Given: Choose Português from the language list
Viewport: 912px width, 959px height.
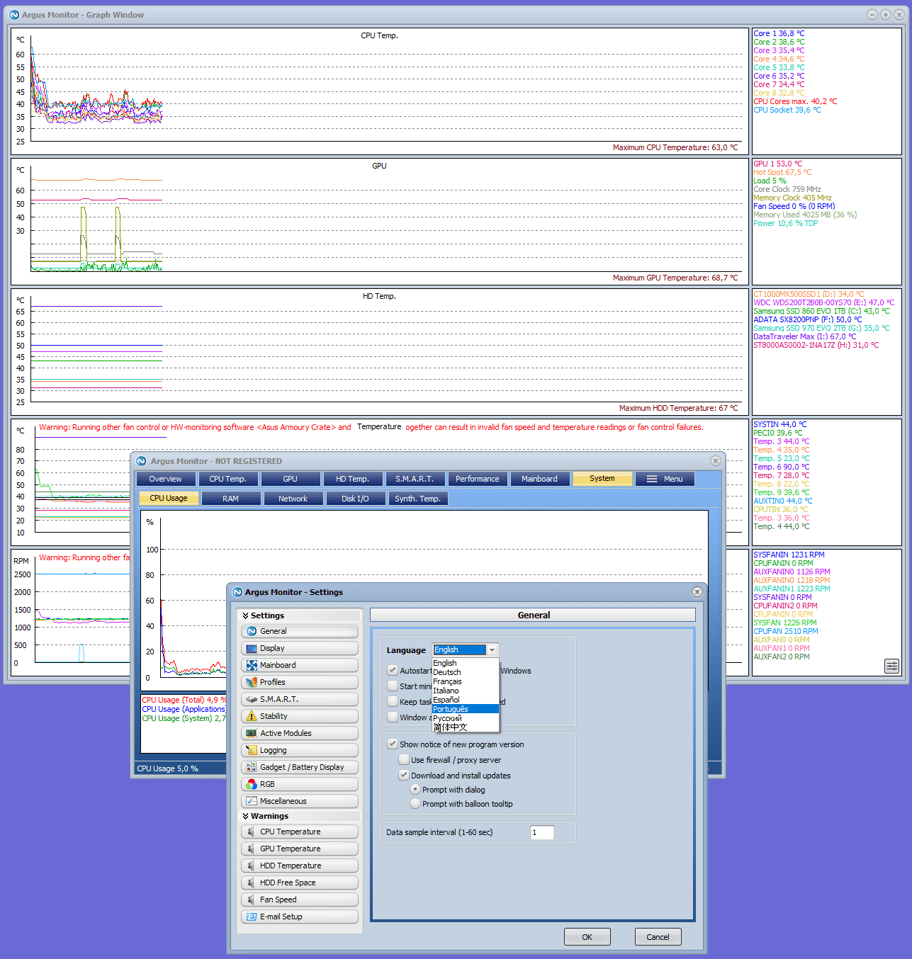Looking at the screenshot, I should tap(451, 709).
